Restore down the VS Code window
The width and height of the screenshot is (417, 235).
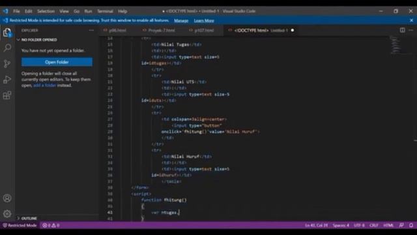pyautogui.click(x=396, y=11)
